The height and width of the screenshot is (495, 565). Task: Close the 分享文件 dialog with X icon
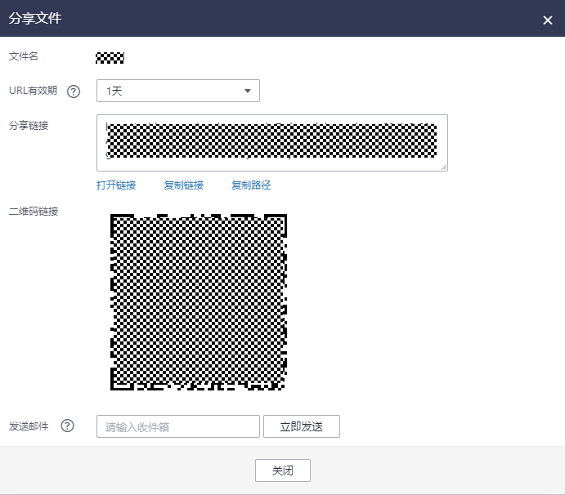(547, 20)
